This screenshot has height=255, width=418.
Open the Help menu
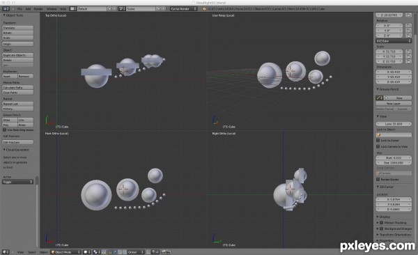pos(63,9)
